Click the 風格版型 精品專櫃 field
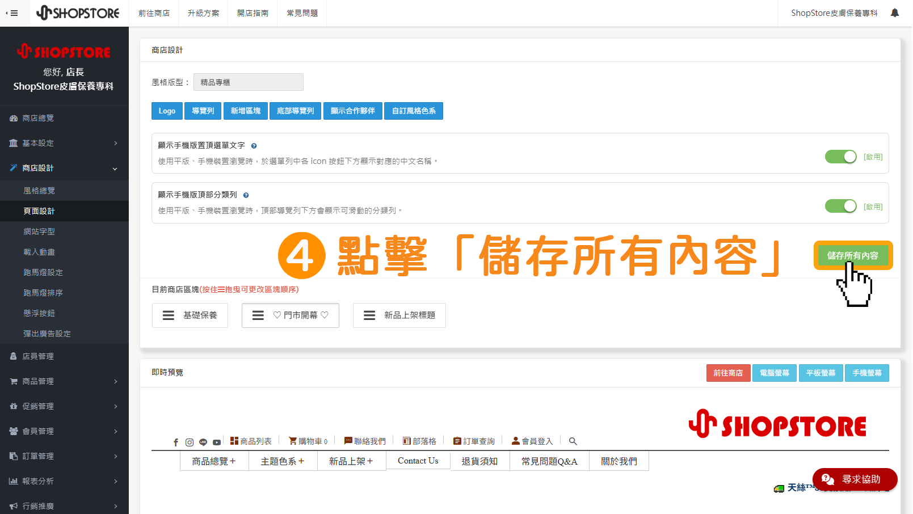 [x=249, y=82]
